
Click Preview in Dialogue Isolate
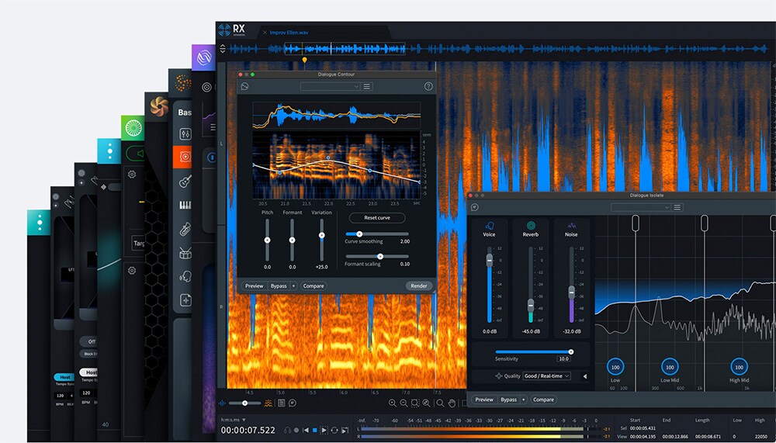point(484,400)
